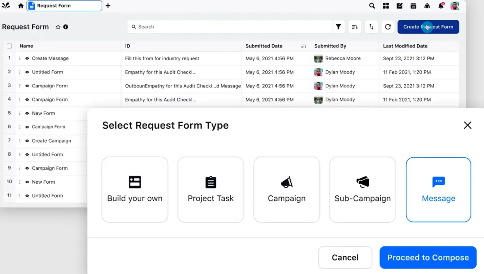Toggle eye icon for Create Campaign row
This screenshot has height=274, width=484.
coord(27,141)
